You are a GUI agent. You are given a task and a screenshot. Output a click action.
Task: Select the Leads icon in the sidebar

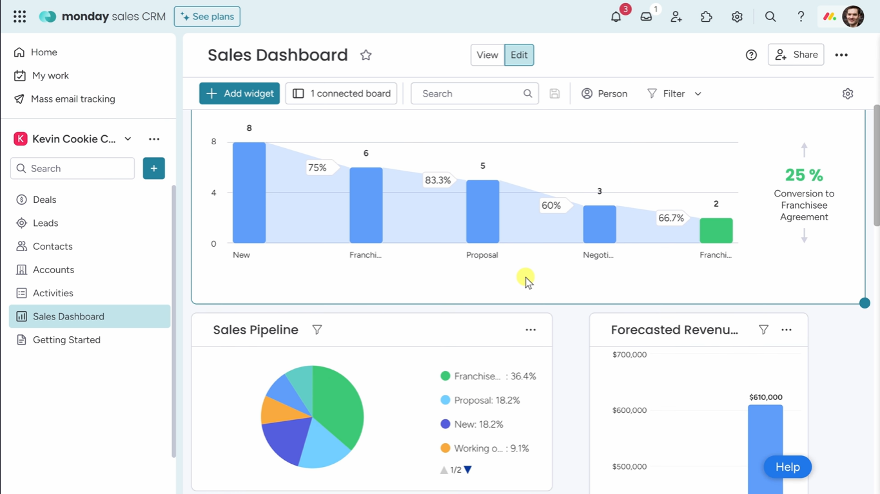tap(20, 223)
